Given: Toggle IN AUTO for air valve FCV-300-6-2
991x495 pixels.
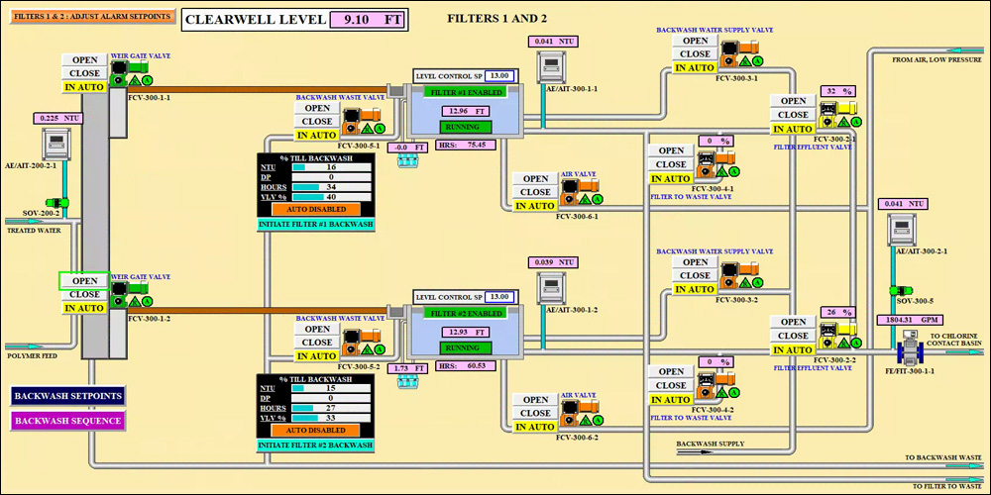Looking at the screenshot, I should 534,427.
